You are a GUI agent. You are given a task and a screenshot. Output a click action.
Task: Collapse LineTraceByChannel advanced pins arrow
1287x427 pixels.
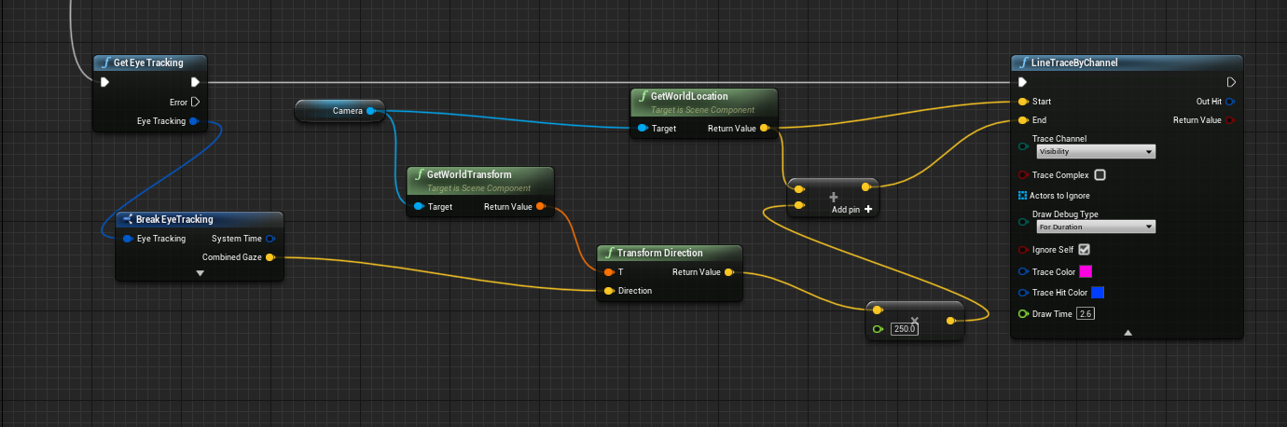pyautogui.click(x=1127, y=332)
